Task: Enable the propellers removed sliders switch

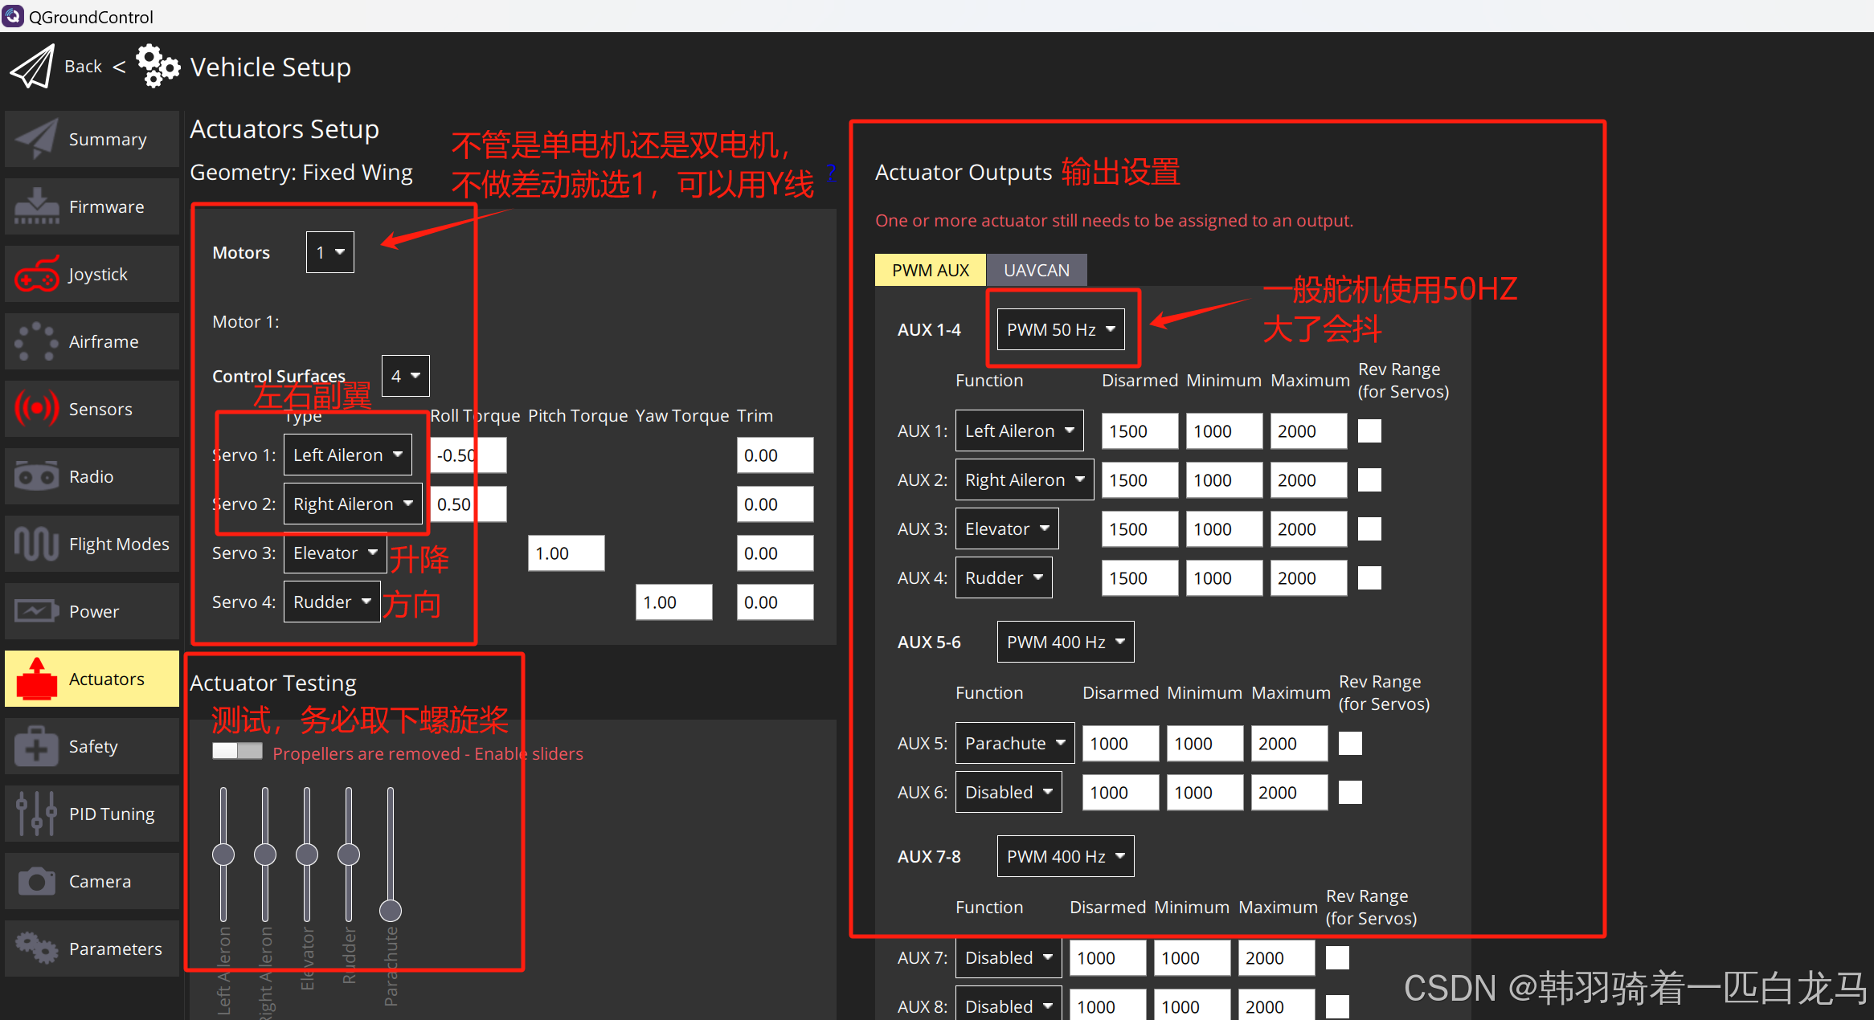Action: 237,751
